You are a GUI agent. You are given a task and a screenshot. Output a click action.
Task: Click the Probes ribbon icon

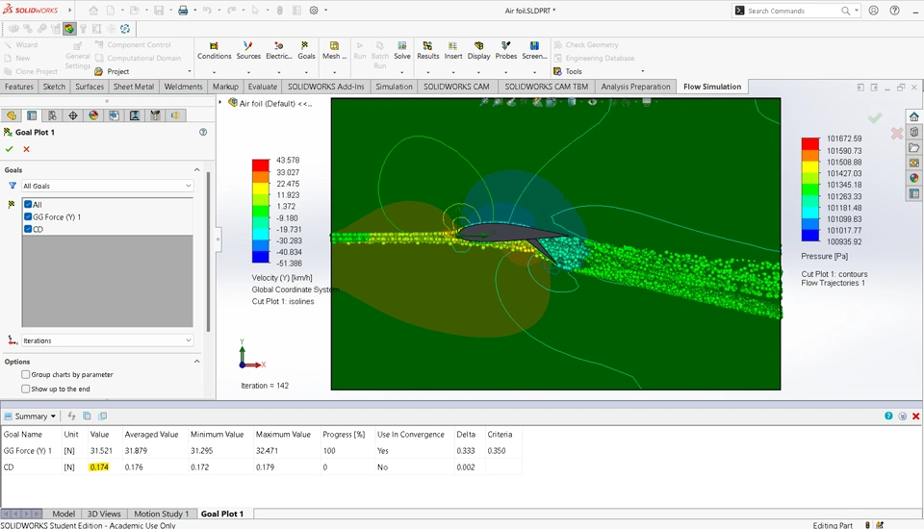point(505,50)
